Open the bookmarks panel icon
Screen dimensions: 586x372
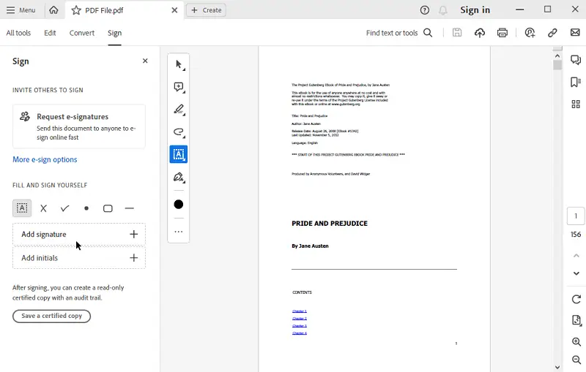[576, 82]
